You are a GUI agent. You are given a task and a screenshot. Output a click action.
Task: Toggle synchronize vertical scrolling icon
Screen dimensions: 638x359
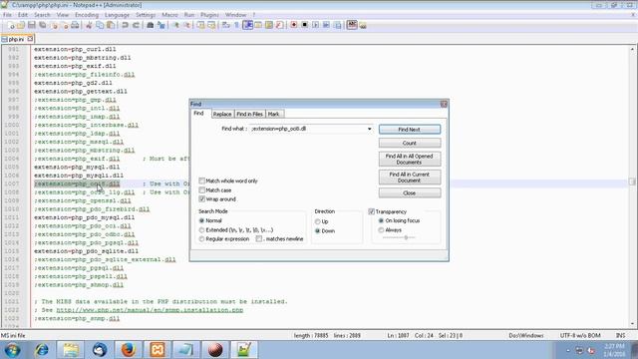201,25
